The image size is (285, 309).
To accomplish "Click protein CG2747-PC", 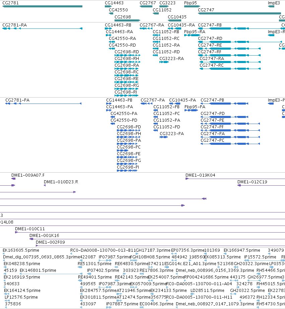I will tap(213, 140).
